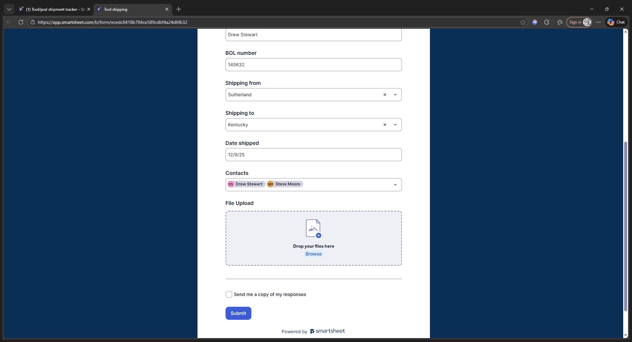The image size is (632, 342).
Task: Open Copilot Chat sidebar
Action: point(616,22)
